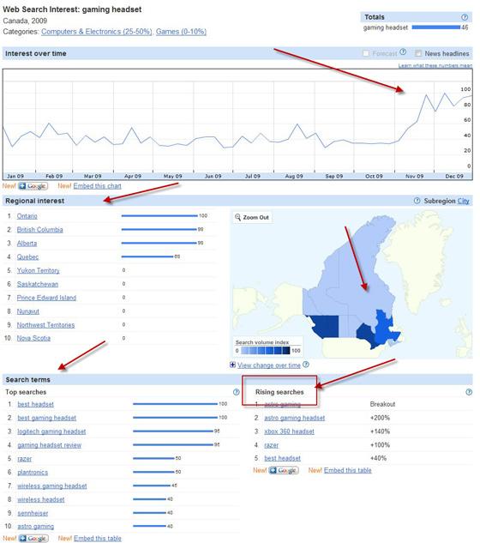Click Nova Scotia region link
Viewport: 480px width, 543px height.
33,338
